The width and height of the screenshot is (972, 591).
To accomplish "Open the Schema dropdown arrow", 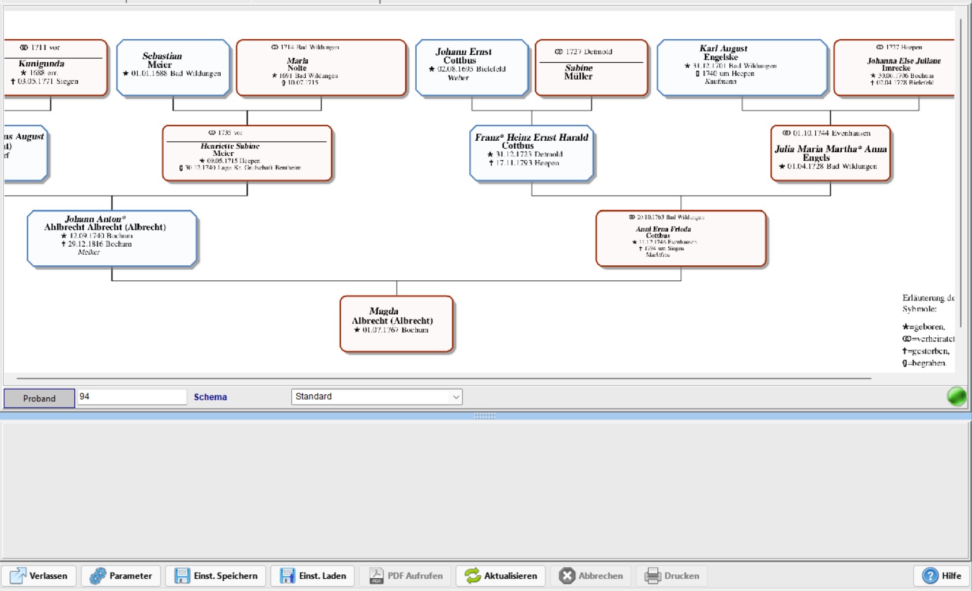I will pos(455,397).
